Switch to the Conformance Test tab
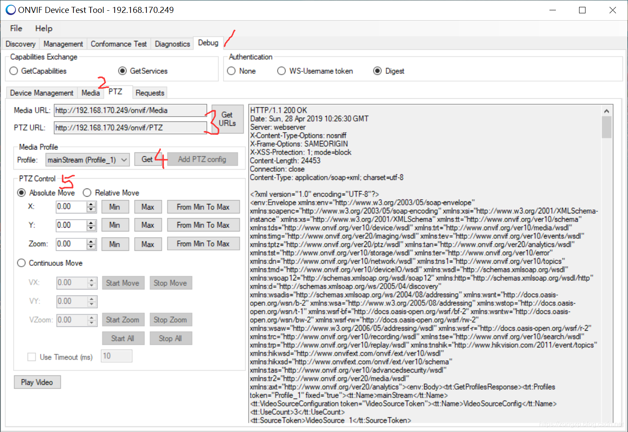This screenshot has width=628, height=432. [x=118, y=44]
